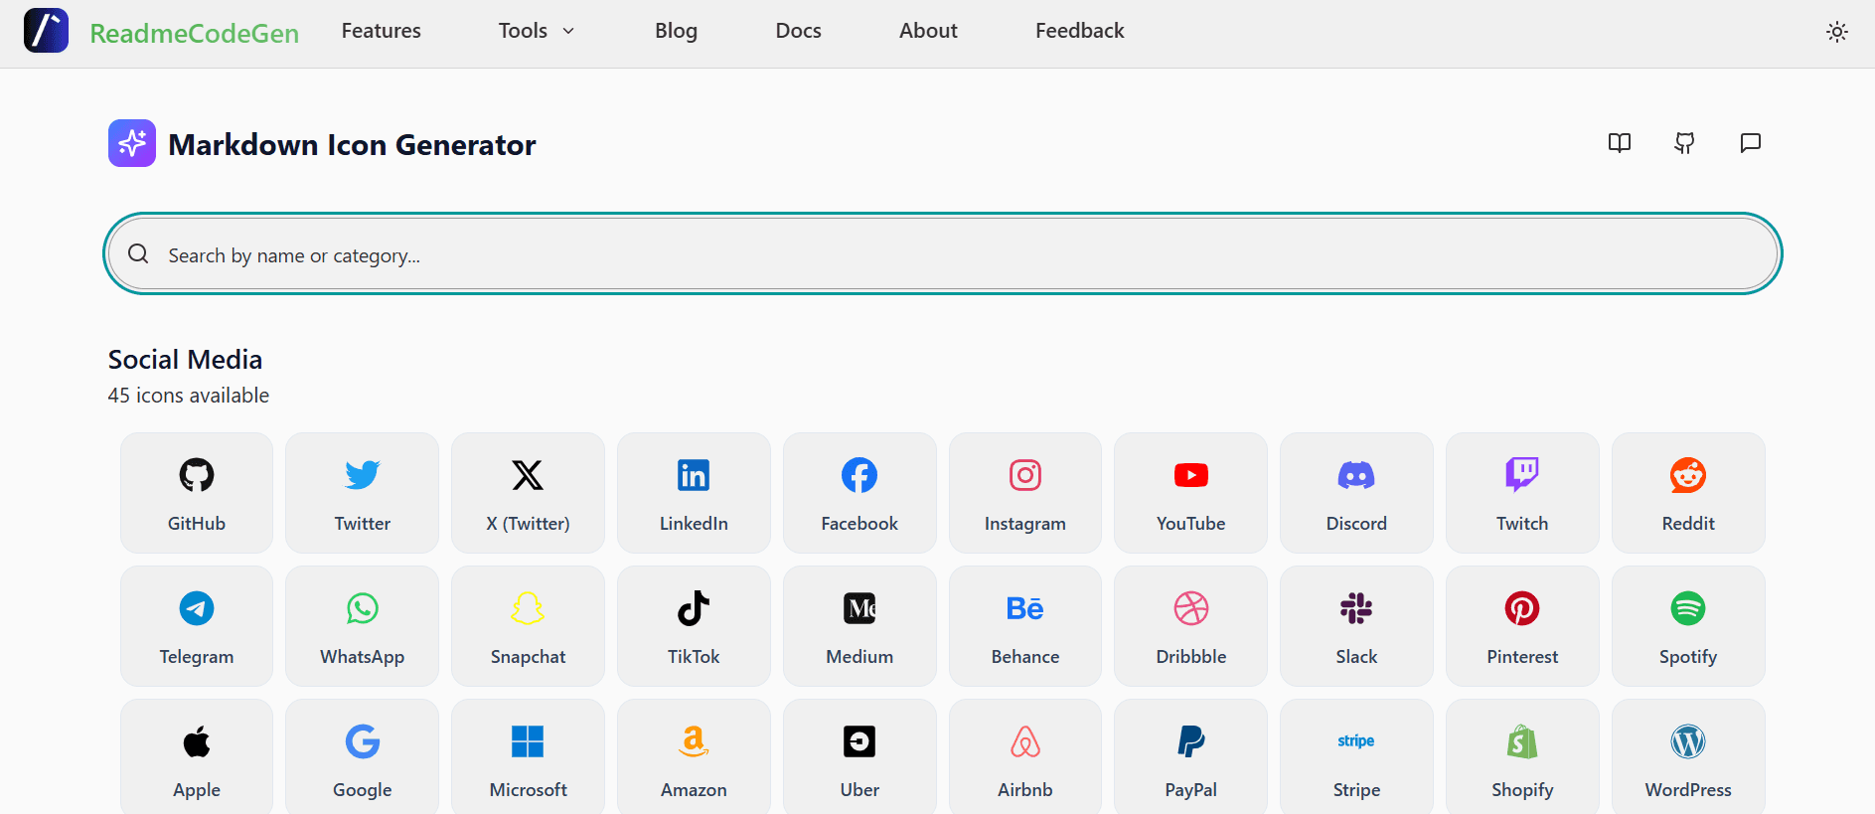Select the Snapchat icon card

(528, 626)
